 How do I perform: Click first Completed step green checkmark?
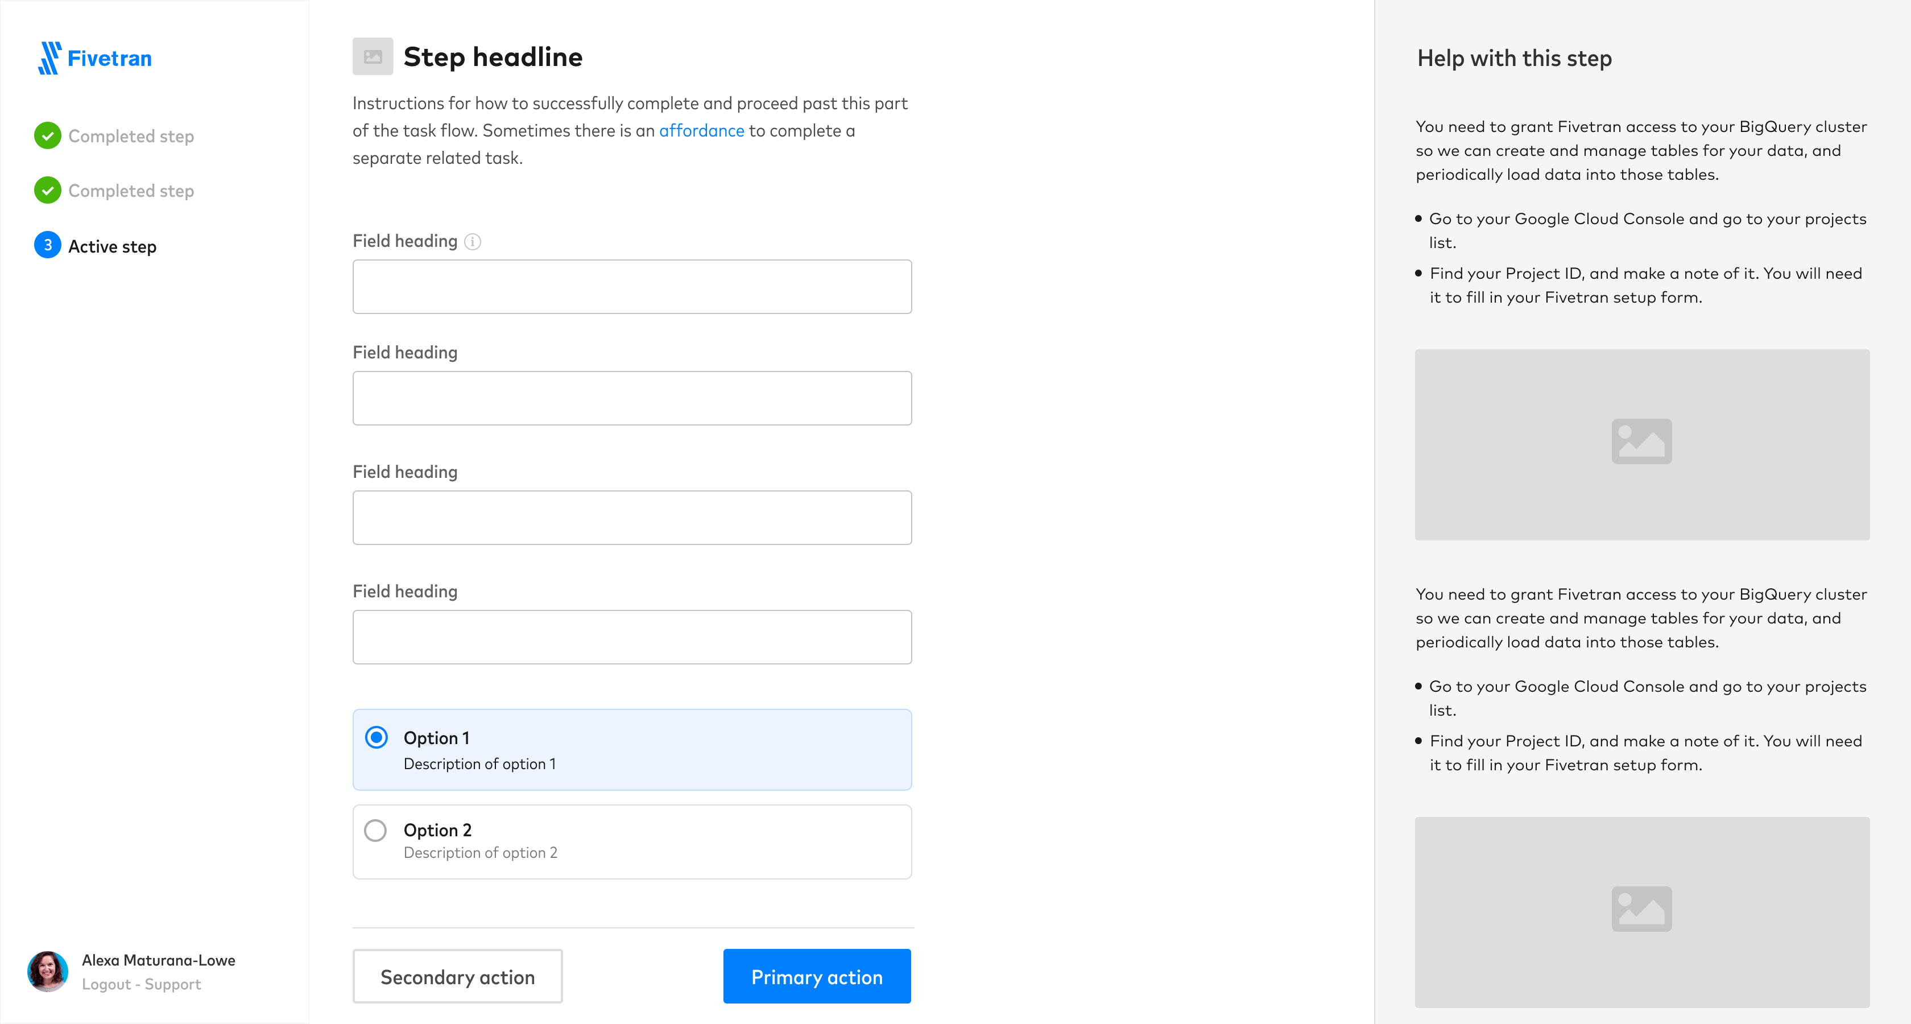[x=47, y=136]
